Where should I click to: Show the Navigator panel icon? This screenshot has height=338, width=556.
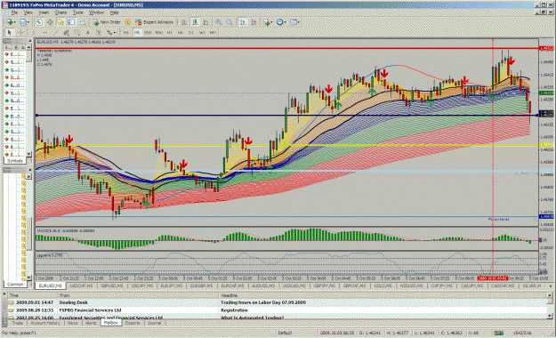pos(60,22)
